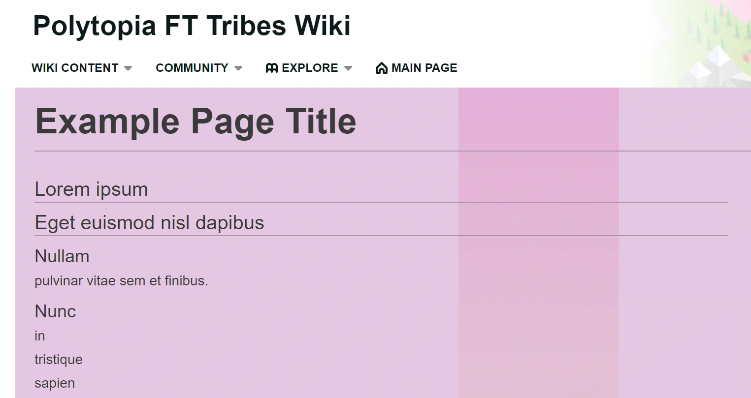Select the MAIN PAGE navigation item
The width and height of the screenshot is (751, 398).
[x=424, y=68]
